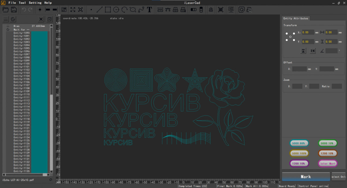
Task: Click the clock icon above entity list
Action: pyautogui.click(x=13, y=19)
